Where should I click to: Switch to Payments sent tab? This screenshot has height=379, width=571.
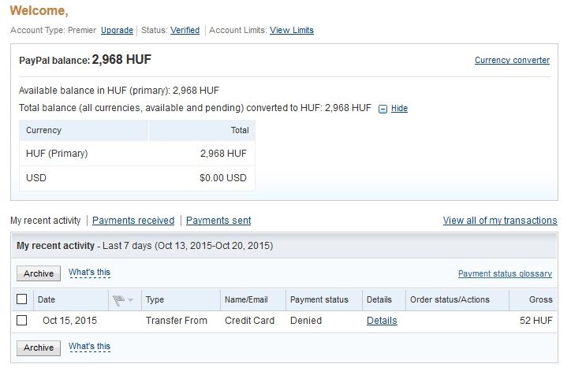pyautogui.click(x=218, y=221)
